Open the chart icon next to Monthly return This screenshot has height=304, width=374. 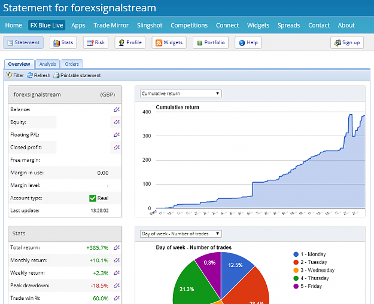(x=117, y=260)
